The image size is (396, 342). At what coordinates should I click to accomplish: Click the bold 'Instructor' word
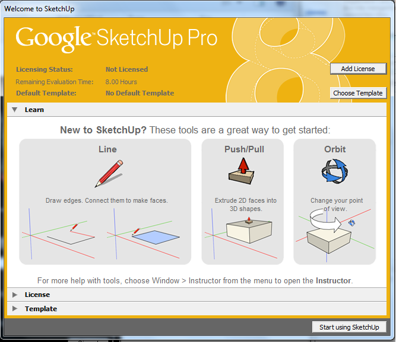pyautogui.click(x=334, y=280)
